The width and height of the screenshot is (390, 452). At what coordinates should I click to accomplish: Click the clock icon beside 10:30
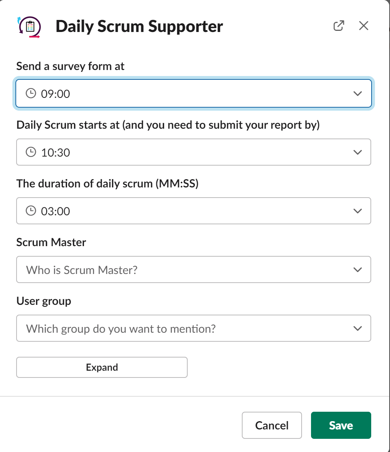click(31, 152)
